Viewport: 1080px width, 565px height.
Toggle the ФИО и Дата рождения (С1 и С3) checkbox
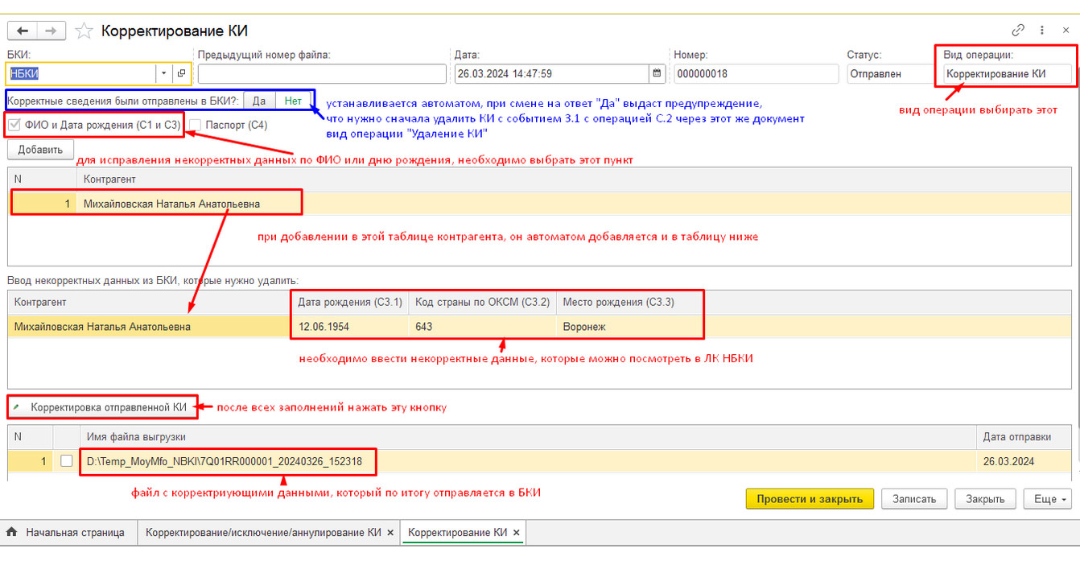coord(14,125)
